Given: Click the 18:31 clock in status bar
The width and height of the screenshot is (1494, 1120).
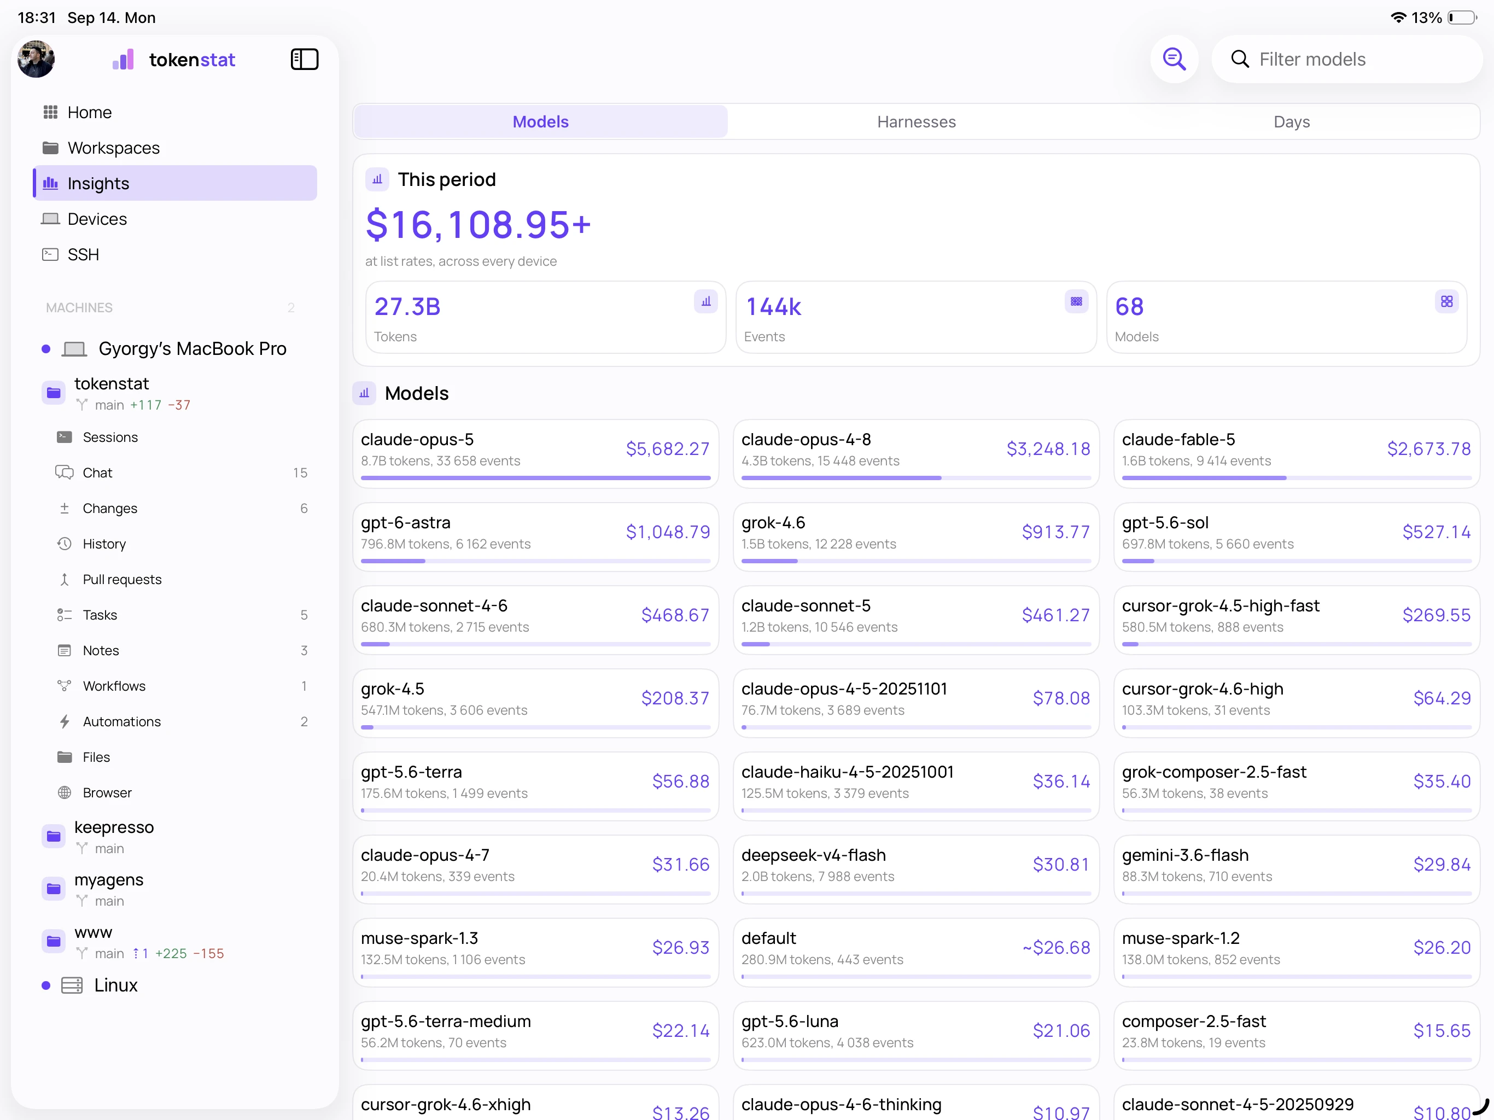Looking at the screenshot, I should click(37, 17).
